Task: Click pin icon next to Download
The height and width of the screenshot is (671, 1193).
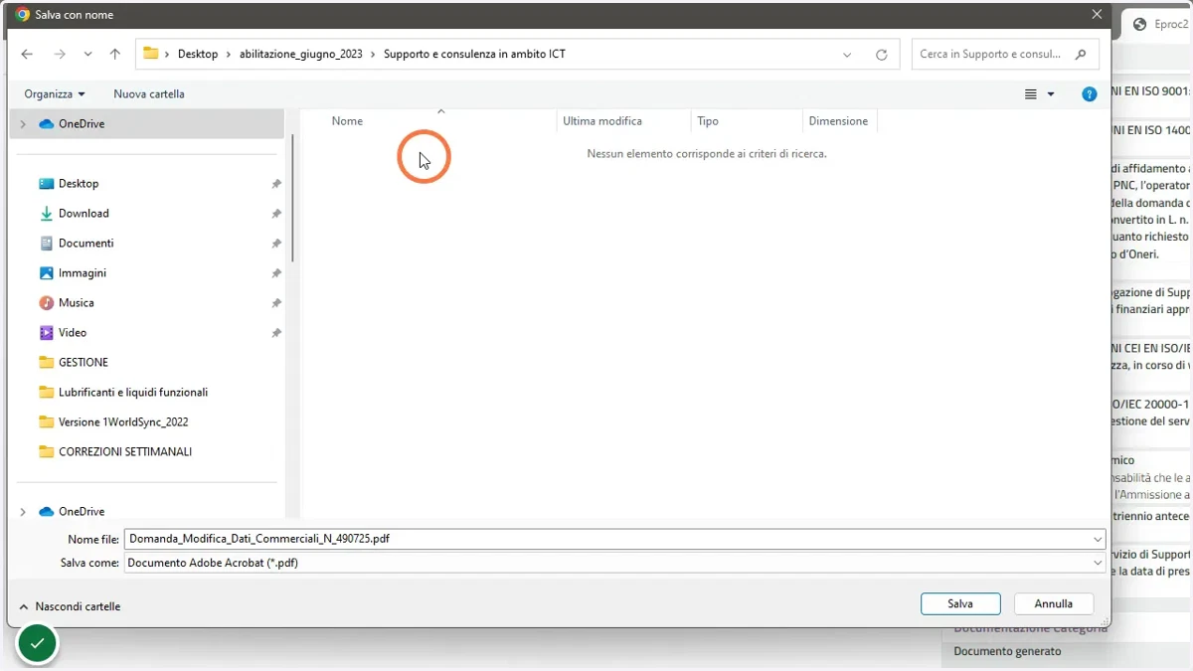Action: click(x=276, y=214)
